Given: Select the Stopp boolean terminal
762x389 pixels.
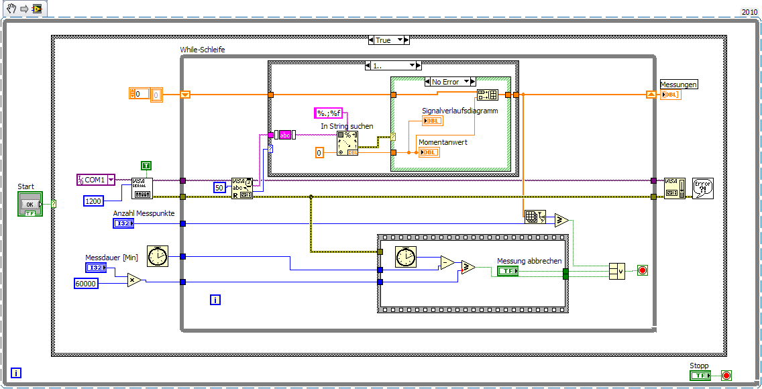Looking at the screenshot, I should 700,376.
